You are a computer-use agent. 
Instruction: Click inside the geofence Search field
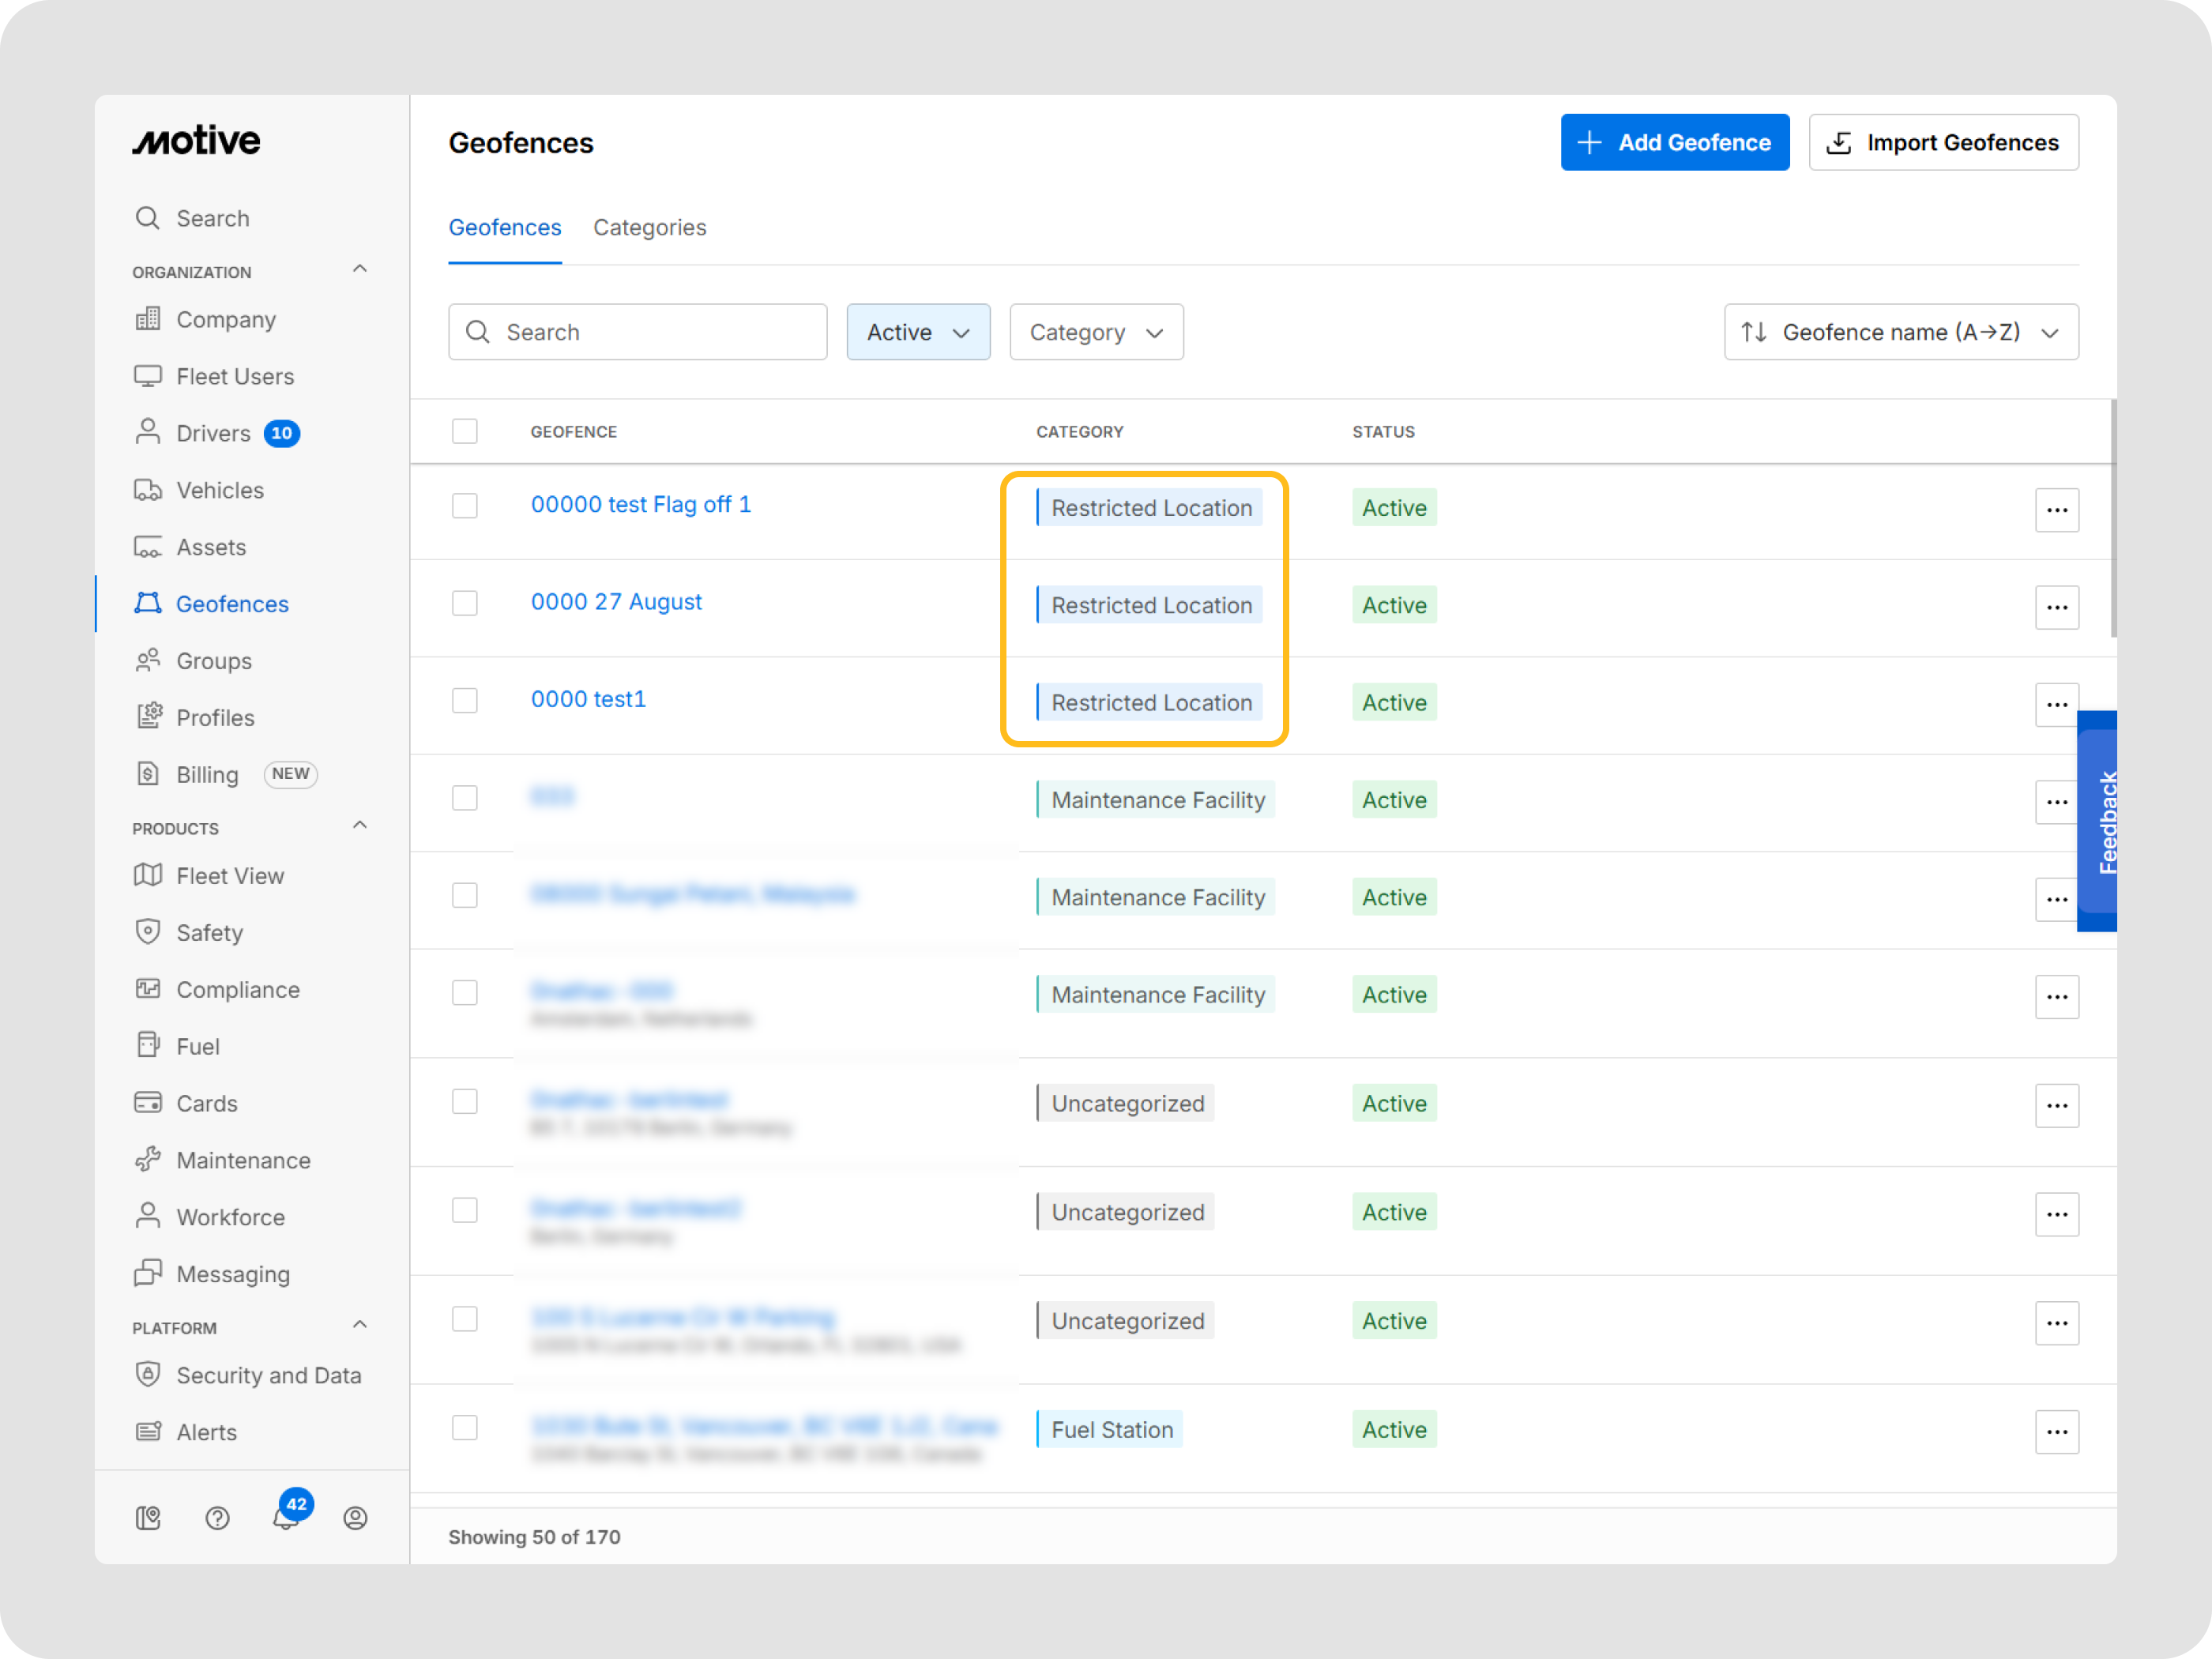tap(637, 332)
